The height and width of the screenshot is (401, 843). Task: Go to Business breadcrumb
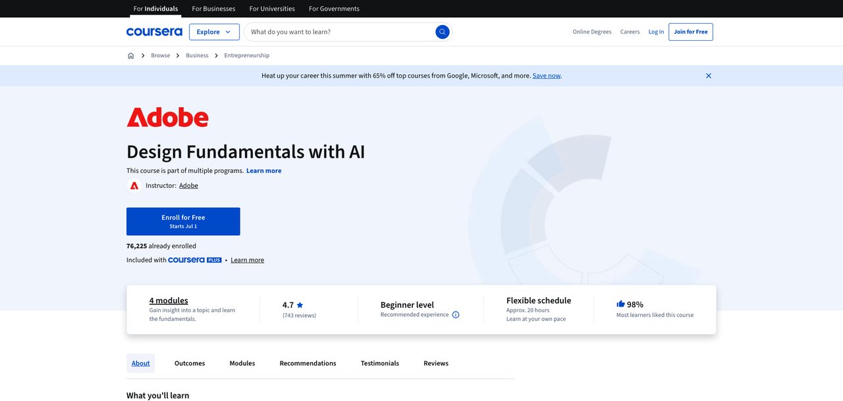197,56
